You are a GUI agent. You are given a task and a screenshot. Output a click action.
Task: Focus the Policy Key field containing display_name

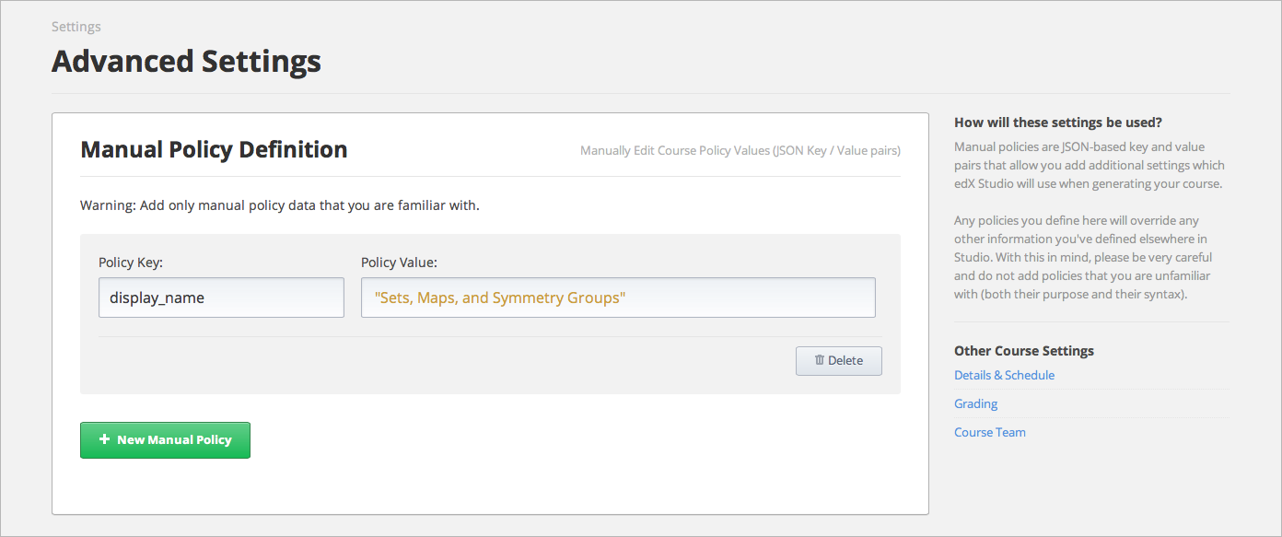221,298
